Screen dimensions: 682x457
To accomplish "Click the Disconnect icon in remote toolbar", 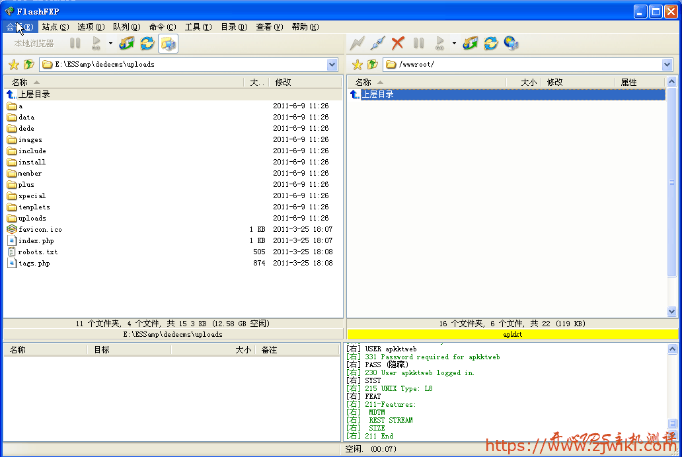I will tap(377, 44).
